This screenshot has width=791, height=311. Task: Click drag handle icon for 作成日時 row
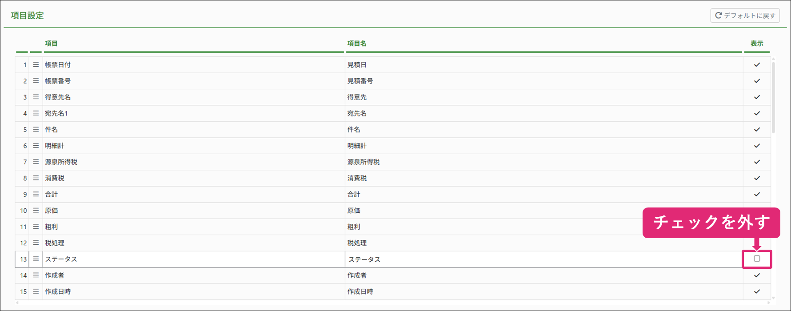coord(36,292)
